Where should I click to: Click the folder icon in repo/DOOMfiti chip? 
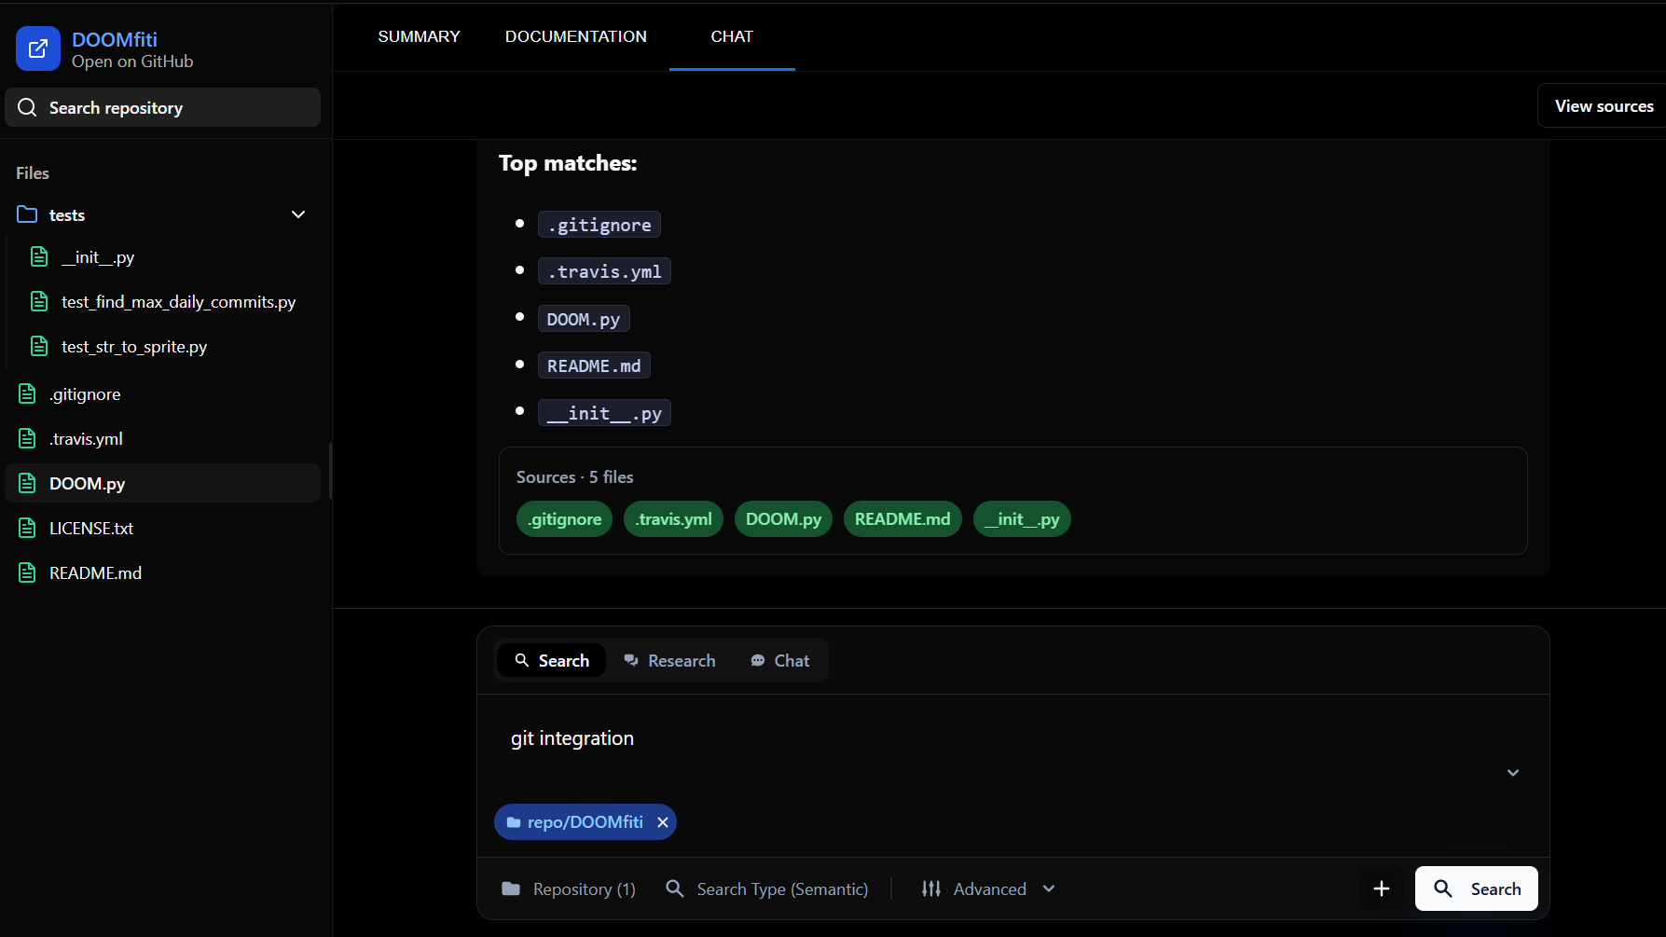(513, 822)
